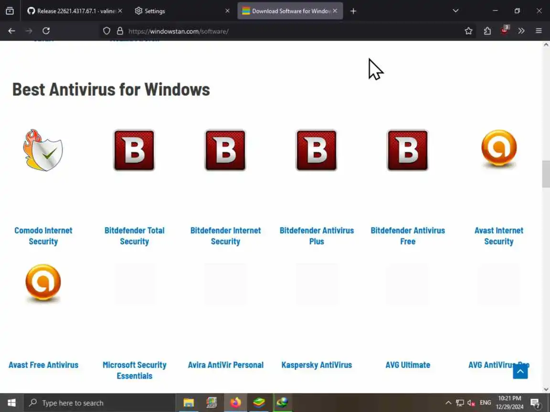Close the GitHub Release tab
The image size is (550, 412).
(x=120, y=11)
